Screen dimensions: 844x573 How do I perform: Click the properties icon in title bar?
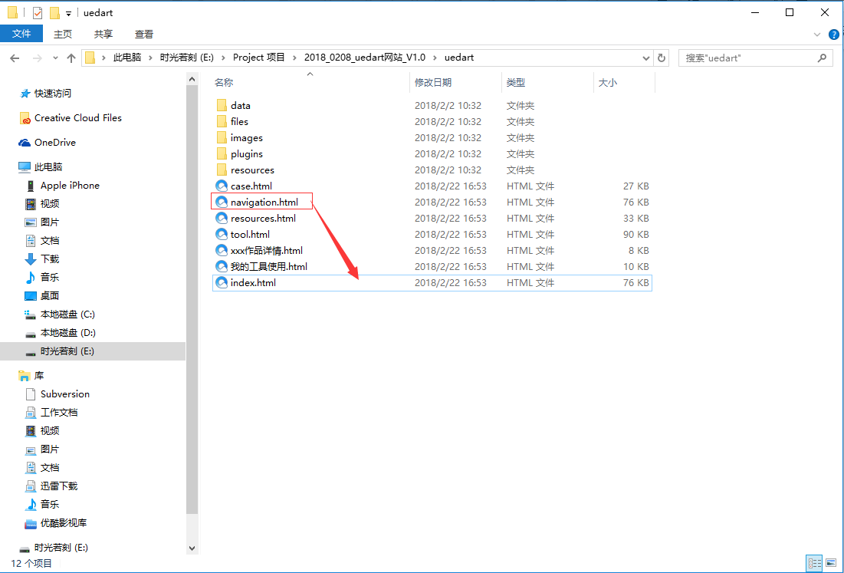pyautogui.click(x=38, y=13)
